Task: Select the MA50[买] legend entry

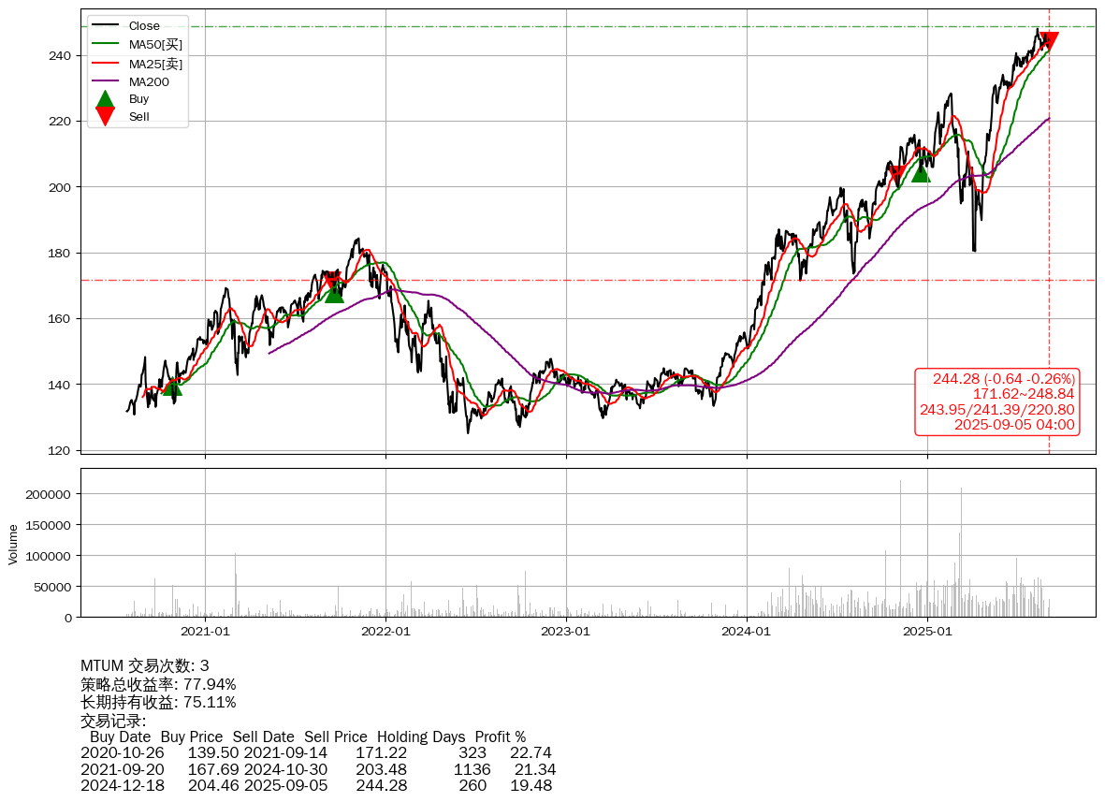Action: [x=155, y=44]
